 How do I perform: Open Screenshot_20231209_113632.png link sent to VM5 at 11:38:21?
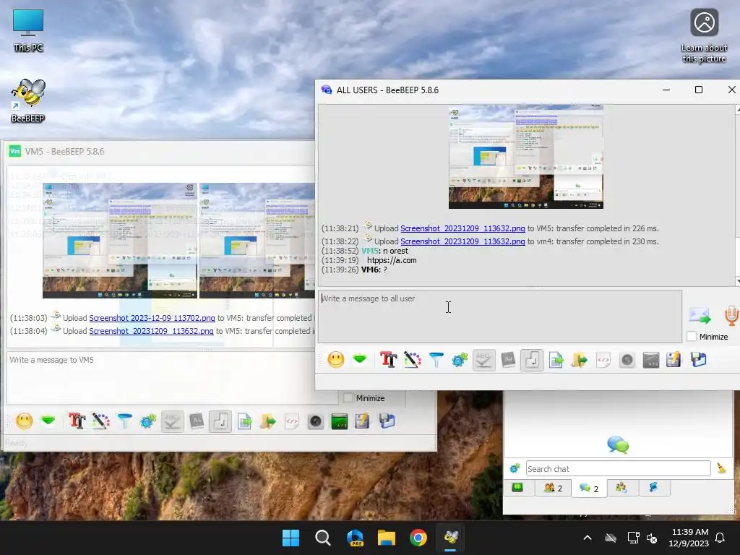click(x=462, y=228)
